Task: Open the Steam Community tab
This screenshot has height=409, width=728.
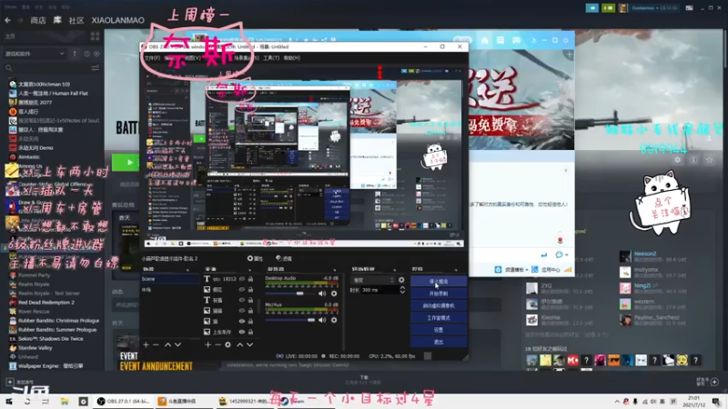Action: pos(76,20)
